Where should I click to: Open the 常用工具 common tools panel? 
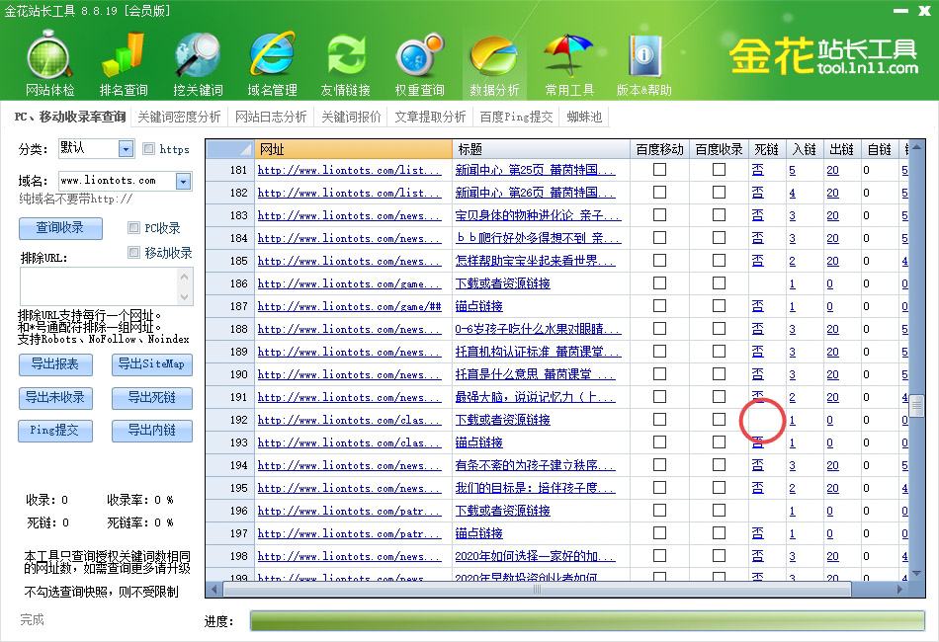point(567,59)
